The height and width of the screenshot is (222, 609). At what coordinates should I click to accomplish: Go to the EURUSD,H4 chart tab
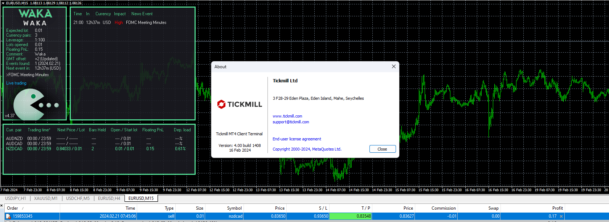pyautogui.click(x=109, y=198)
